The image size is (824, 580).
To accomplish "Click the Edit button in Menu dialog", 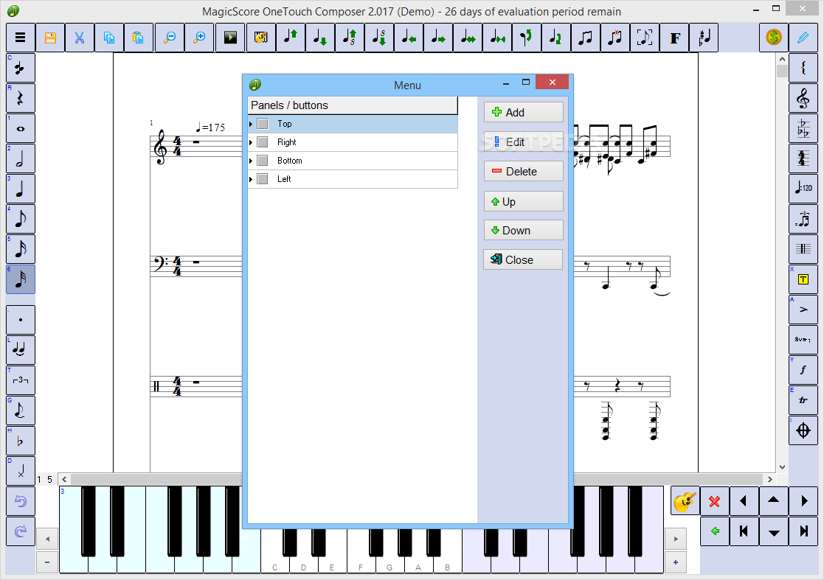I will [524, 142].
